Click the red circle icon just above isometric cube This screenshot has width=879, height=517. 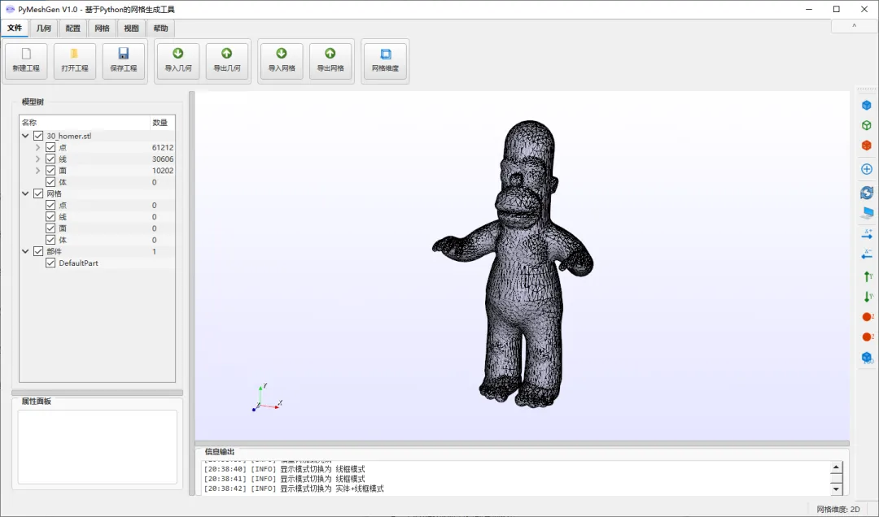pos(867,337)
